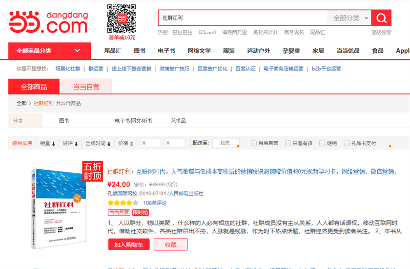Screen dimensions: 410x269
Task: Click 收藏 to favorite the book
Action: (x=171, y=244)
